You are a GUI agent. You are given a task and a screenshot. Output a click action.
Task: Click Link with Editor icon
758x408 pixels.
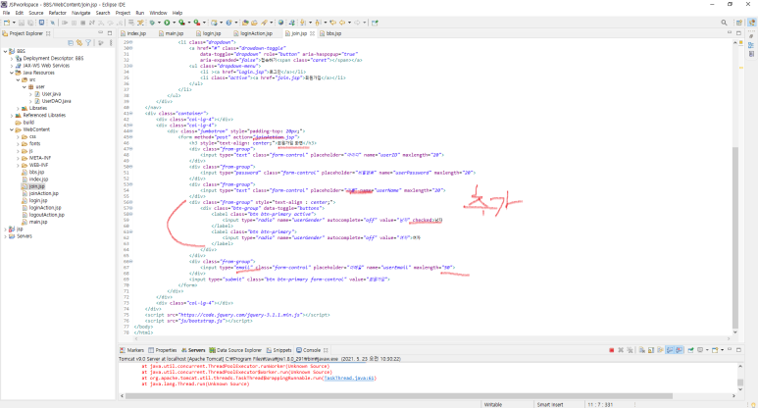(79, 43)
